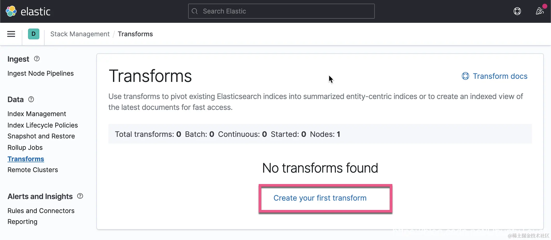Click the Ingest section help icon
Image resolution: width=551 pixels, height=240 pixels.
(x=37, y=59)
